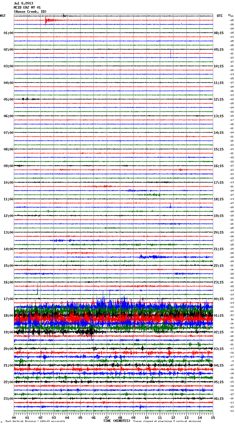This screenshot has height=425, width=235.
Task: Click 'Each Vertical Division = 1600.00 microvolts' note
Action: point(35,421)
